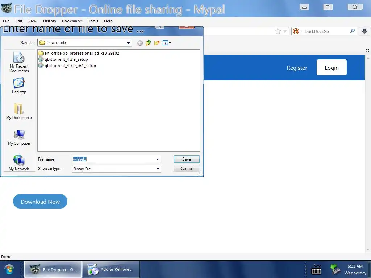Open the Bookmarks menu
Screen dimensions: 371x278
coord(72,21)
